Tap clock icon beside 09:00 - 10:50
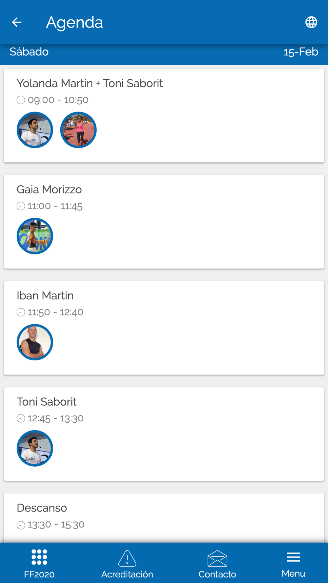 pyautogui.click(x=21, y=100)
